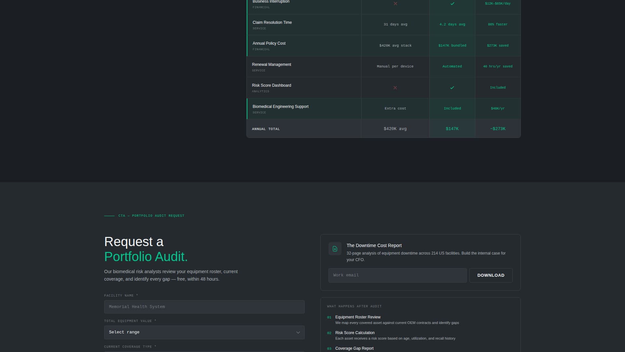Image resolution: width=625 pixels, height=352 pixels.
Task: Click the CTA — Portfolio Audit Request label
Action: click(x=151, y=215)
